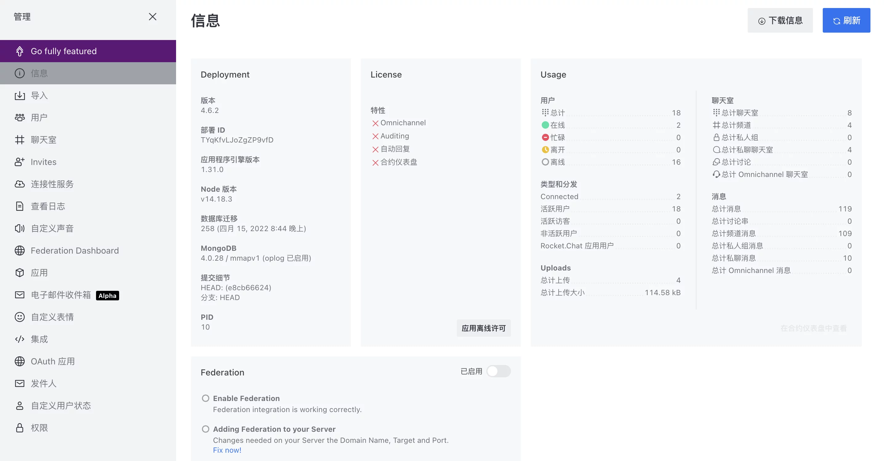This screenshot has width=884, height=461.
Task: Open the View Logs (查看日志) menu item
Action: 48,206
